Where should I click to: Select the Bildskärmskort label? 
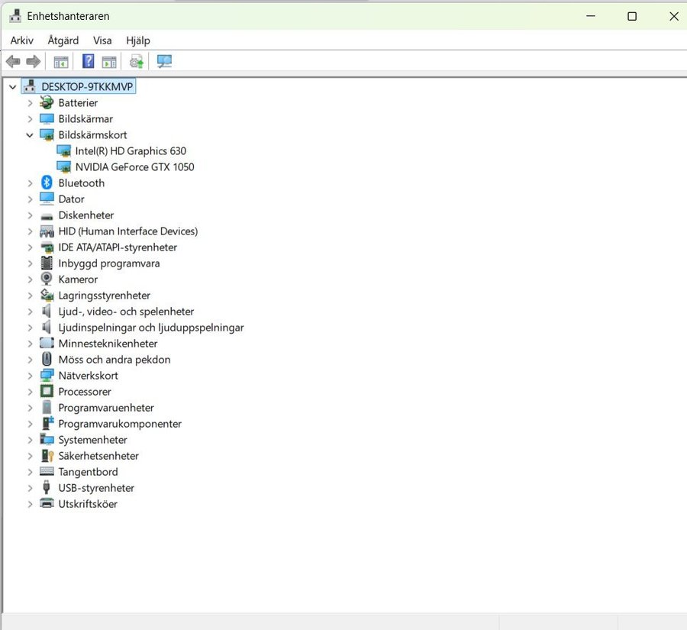pyautogui.click(x=93, y=135)
